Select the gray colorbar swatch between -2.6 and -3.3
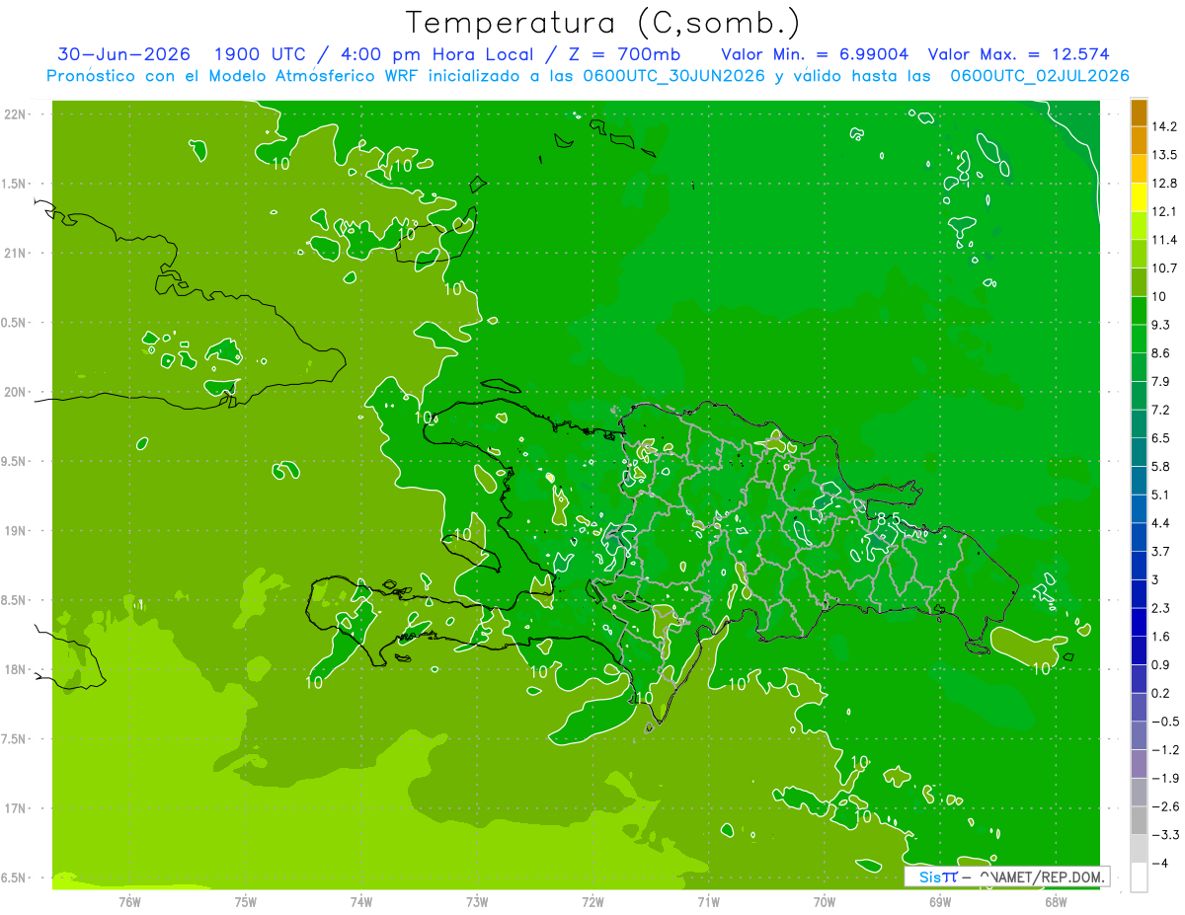 click(1139, 821)
